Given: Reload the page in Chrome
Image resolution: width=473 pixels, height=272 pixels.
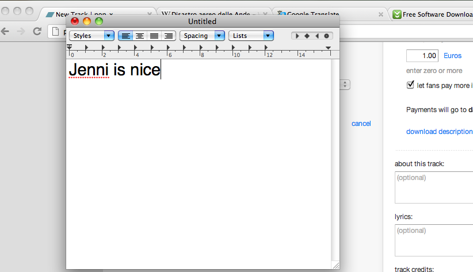Looking at the screenshot, I should pos(37,31).
